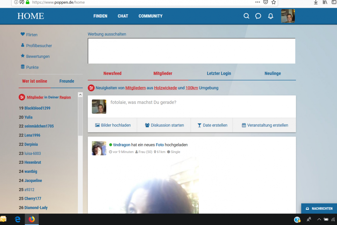This screenshot has height=225, width=337.
Task: Open Firefox page actions three-dot menu
Action: click(257, 2)
